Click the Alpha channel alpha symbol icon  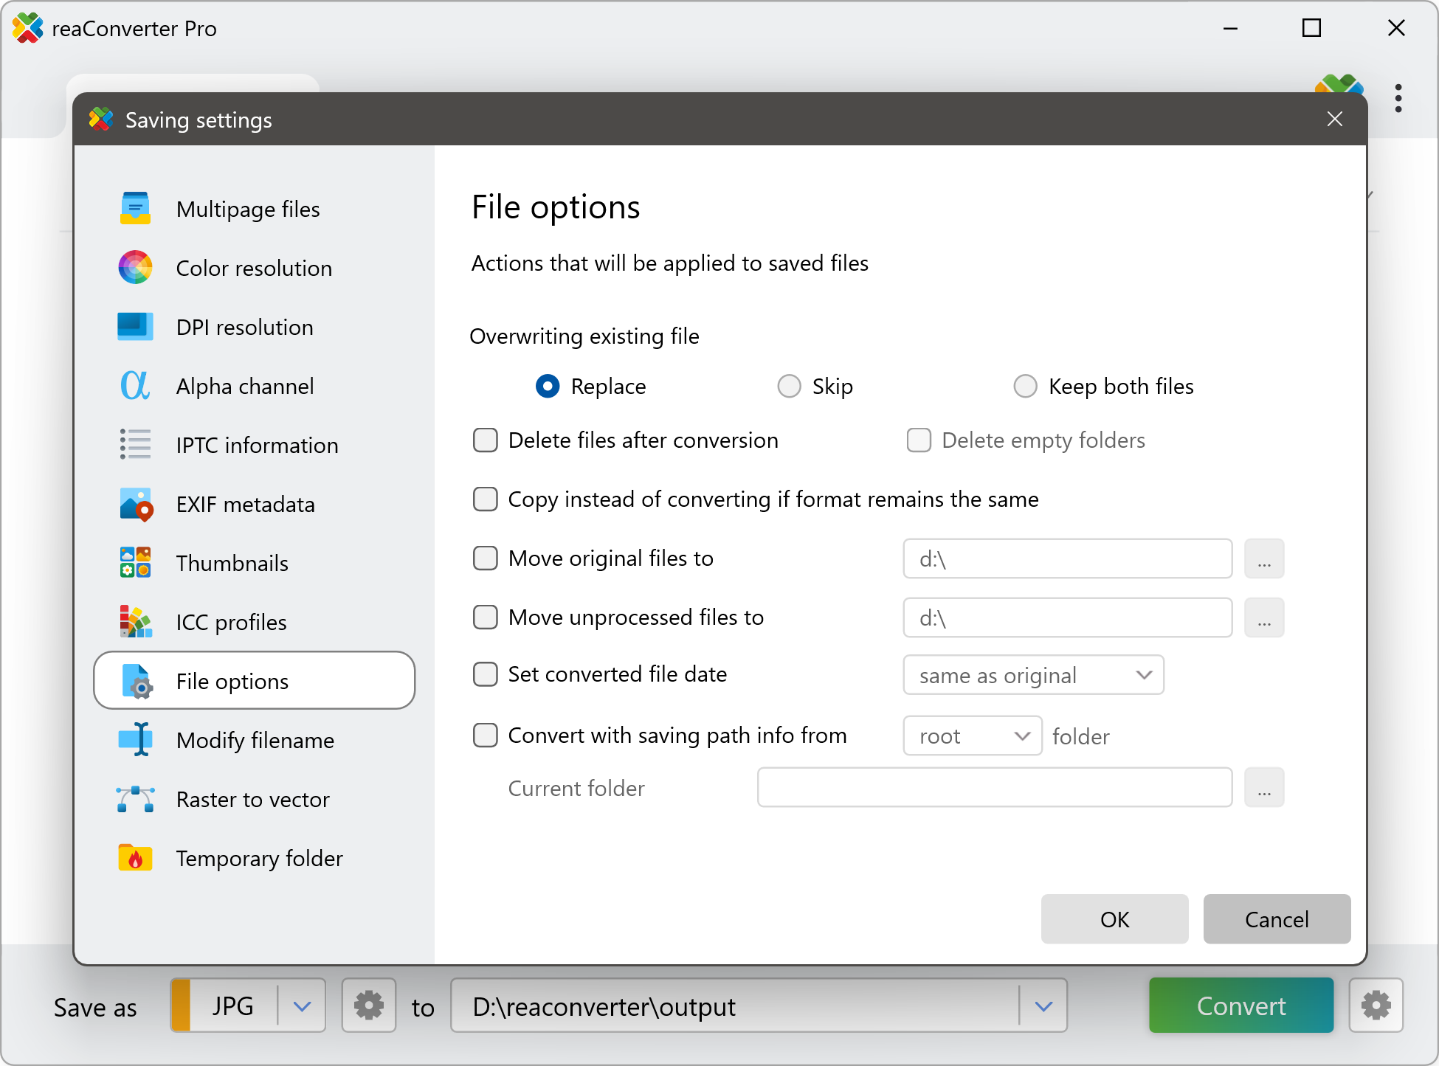[135, 386]
